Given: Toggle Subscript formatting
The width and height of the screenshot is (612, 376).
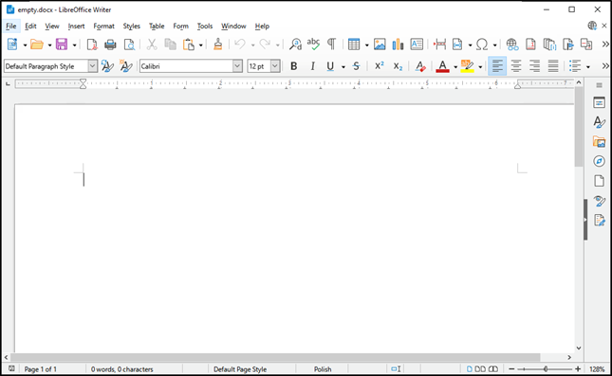Looking at the screenshot, I should coord(398,66).
